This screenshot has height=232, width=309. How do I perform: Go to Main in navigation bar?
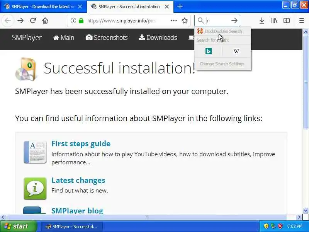pyautogui.click(x=64, y=38)
